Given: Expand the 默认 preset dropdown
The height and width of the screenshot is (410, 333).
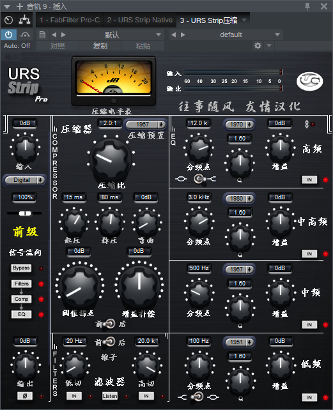Looking at the screenshot, I should click(x=158, y=34).
